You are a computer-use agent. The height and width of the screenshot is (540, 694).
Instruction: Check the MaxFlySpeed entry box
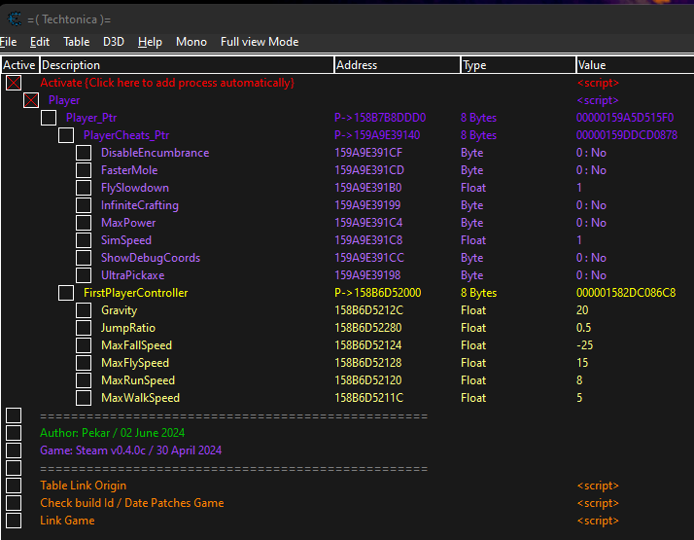point(84,363)
